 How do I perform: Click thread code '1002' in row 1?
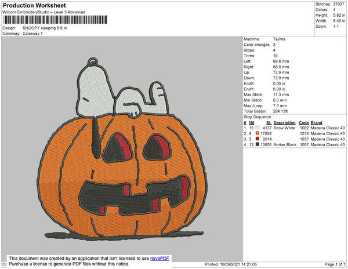304,128
